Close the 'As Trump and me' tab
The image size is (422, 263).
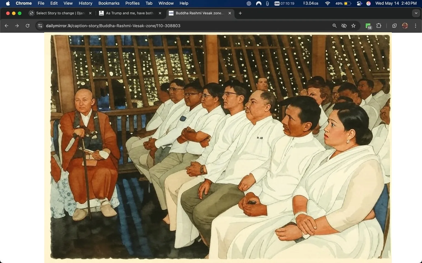coord(160,13)
